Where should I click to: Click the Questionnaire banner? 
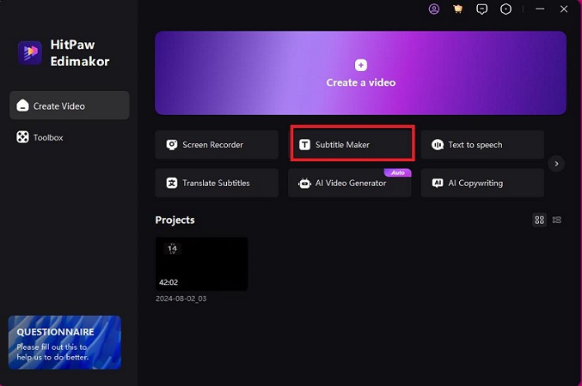64,340
